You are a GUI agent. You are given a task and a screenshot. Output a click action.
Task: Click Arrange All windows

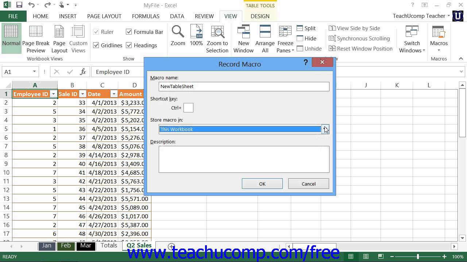[265, 39]
